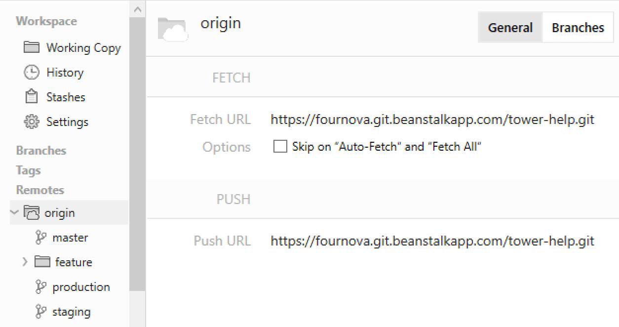
Task: Click the master branch icon
Action: 41,238
